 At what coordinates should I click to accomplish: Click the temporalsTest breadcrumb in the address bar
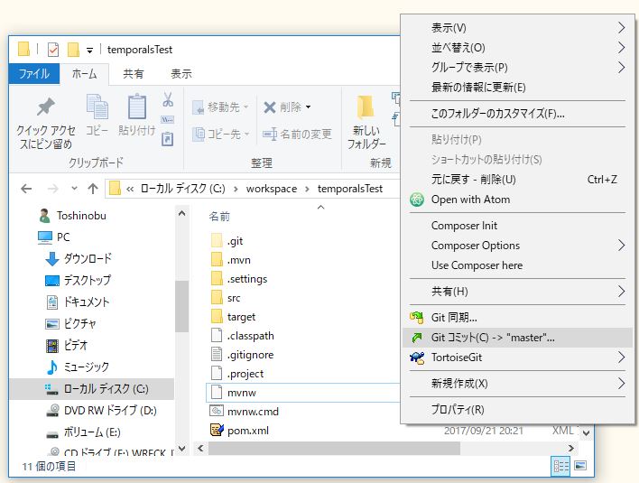point(349,189)
